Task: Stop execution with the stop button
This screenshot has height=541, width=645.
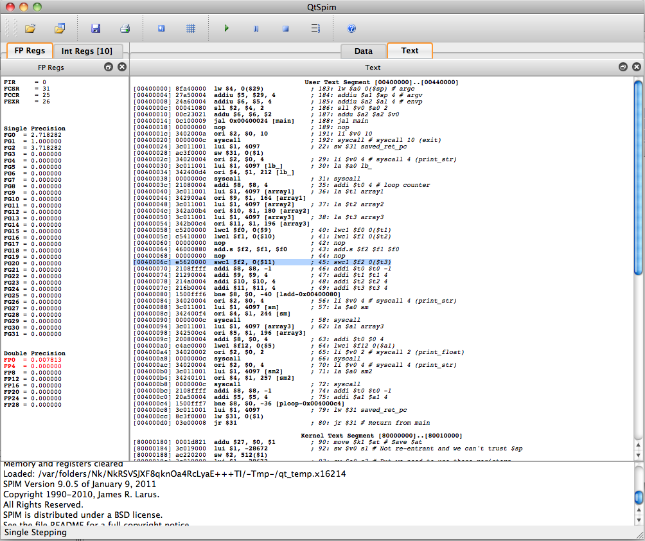Action: point(285,28)
